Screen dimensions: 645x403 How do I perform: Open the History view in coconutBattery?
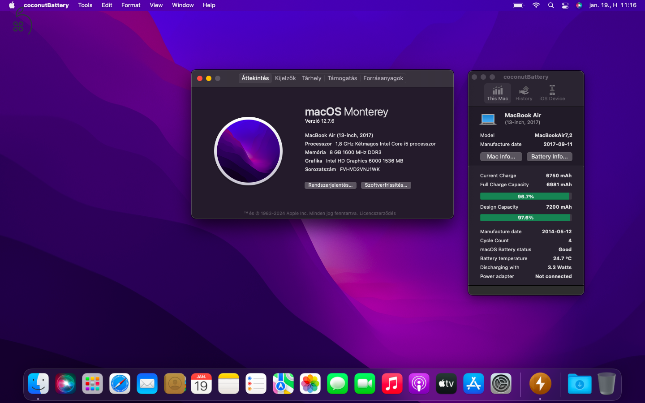[524, 93]
